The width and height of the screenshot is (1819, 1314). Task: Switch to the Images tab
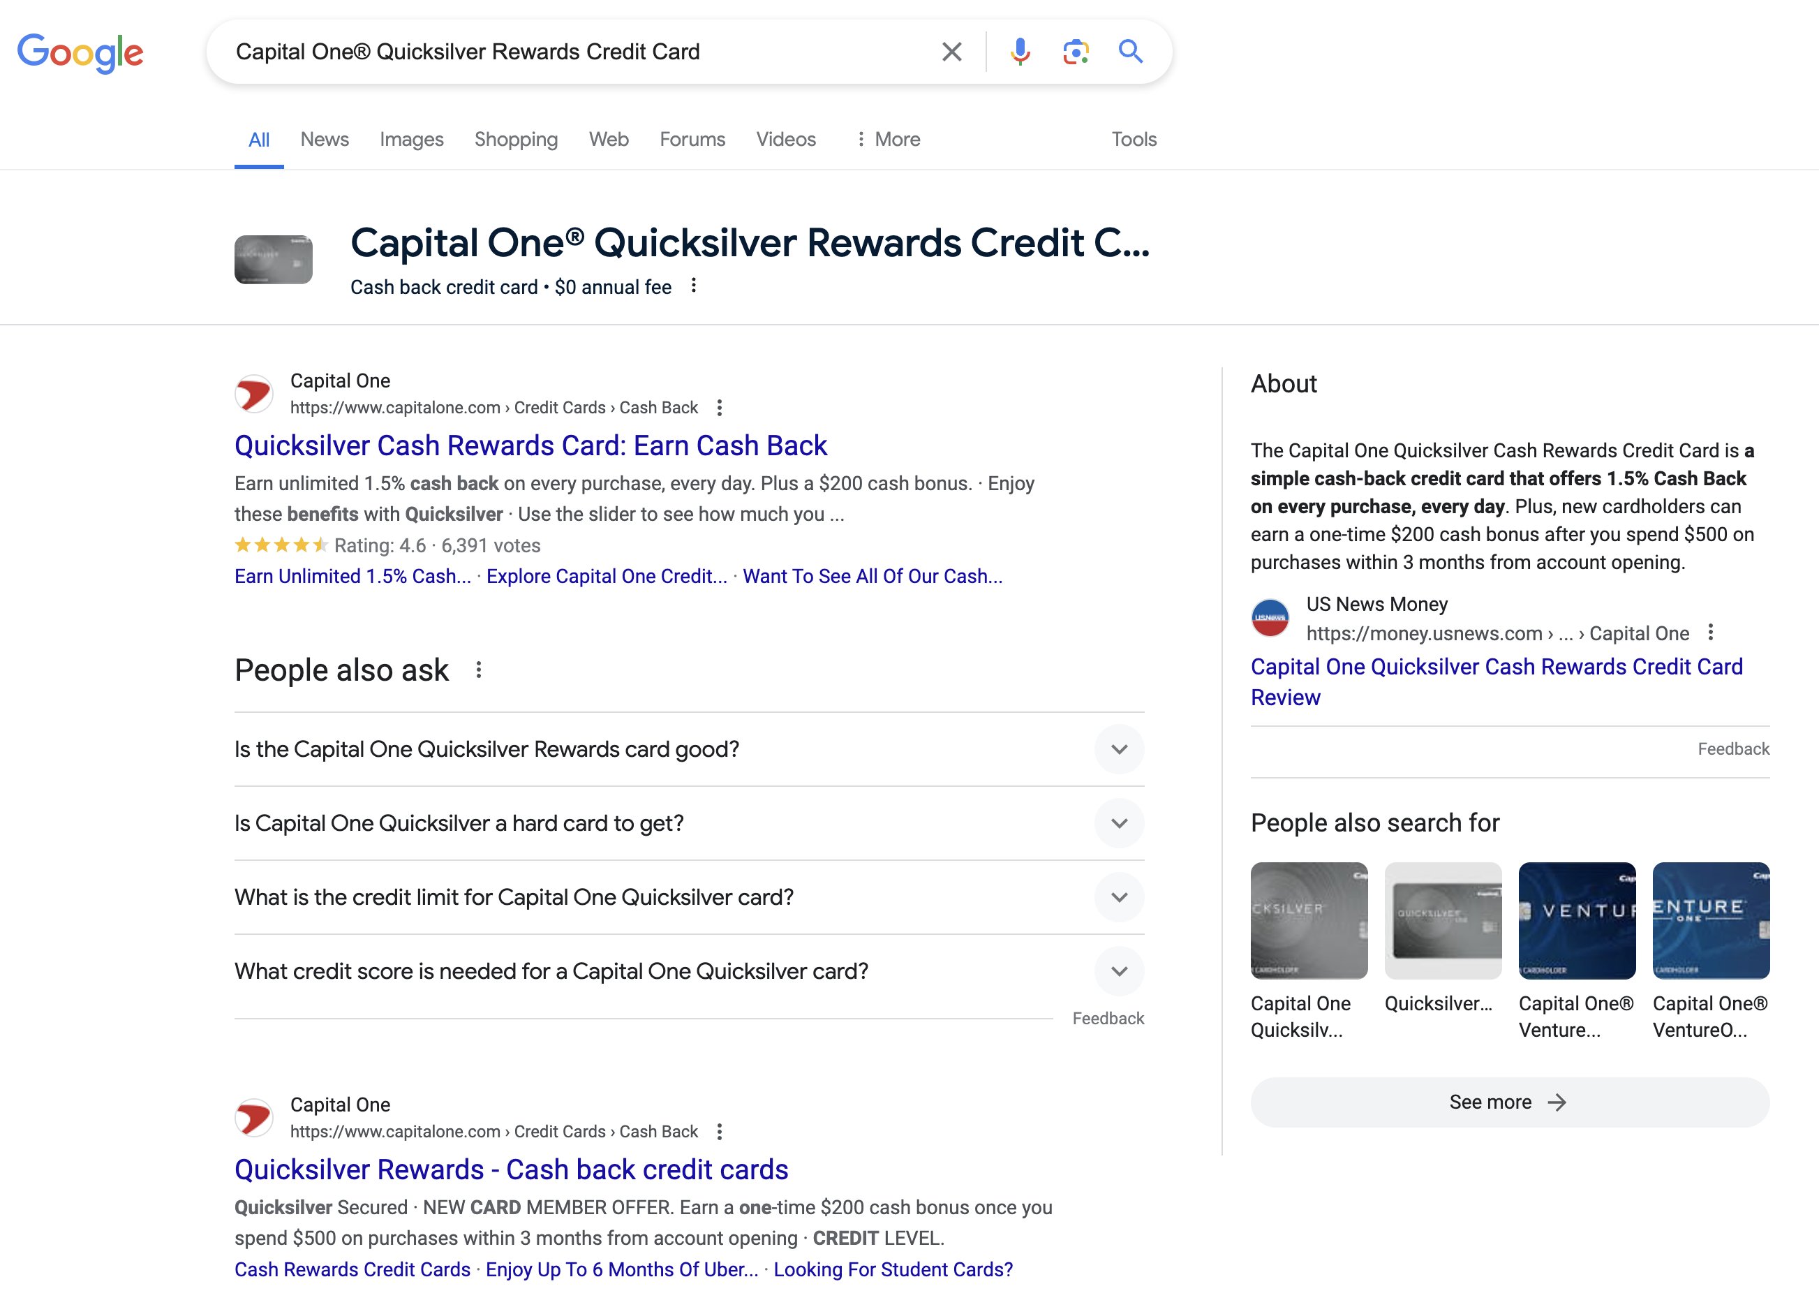coord(410,139)
